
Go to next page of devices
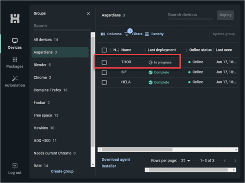click(235, 161)
